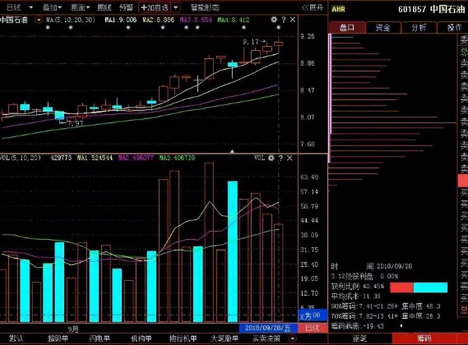Select the 机构单 bottom tab
Screen dimensions: 468x345
(141, 338)
